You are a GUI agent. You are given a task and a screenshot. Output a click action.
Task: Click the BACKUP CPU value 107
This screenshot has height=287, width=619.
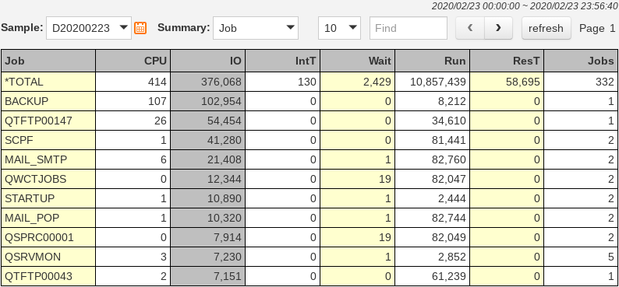(x=157, y=101)
